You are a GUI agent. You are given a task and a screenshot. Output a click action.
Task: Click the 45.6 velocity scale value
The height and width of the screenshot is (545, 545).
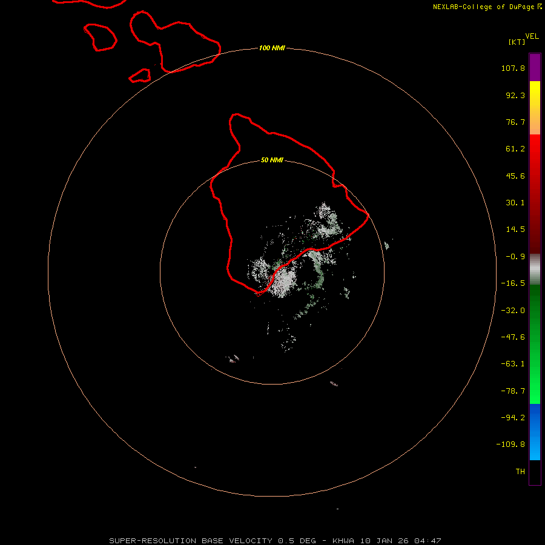click(515, 176)
